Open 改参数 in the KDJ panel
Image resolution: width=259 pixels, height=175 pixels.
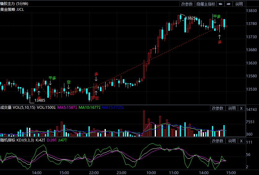[x=218, y=141]
